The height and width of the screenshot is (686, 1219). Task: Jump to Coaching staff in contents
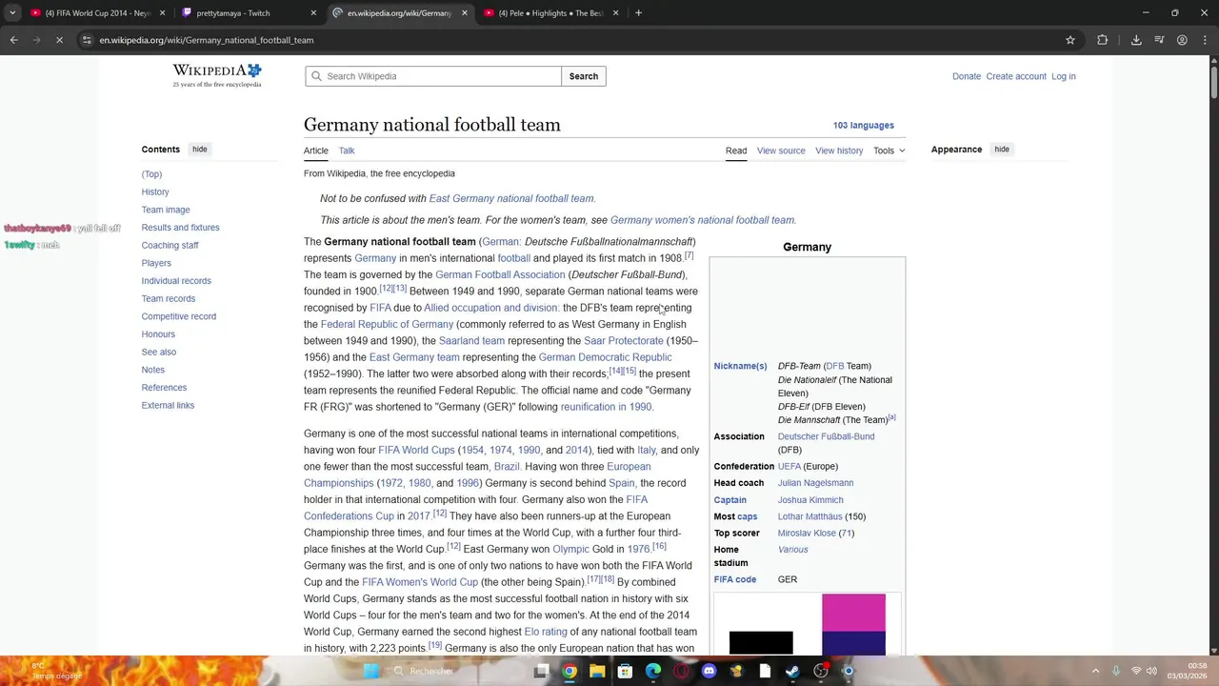pyautogui.click(x=170, y=245)
